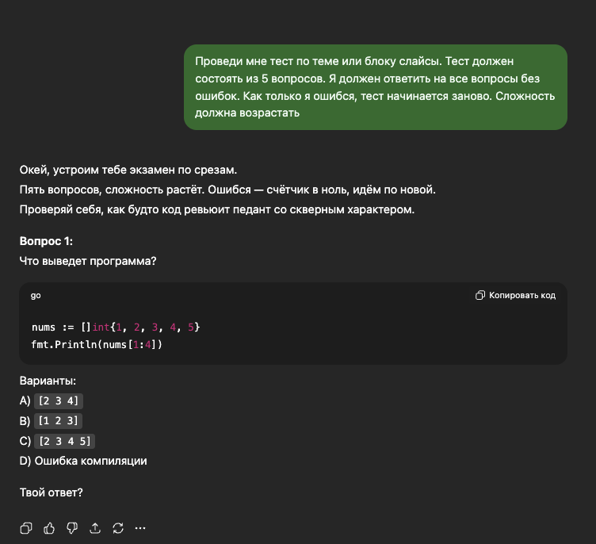Click the green user message bubble

[375, 86]
